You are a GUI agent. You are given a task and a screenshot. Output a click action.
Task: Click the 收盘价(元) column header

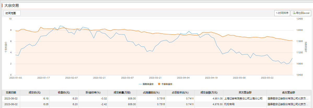coord(64,92)
